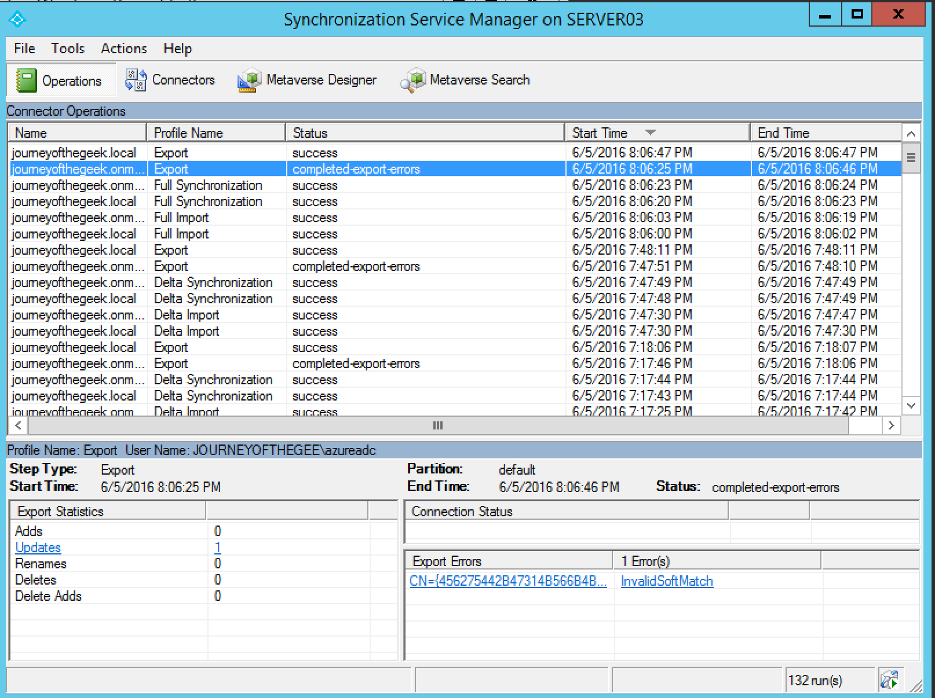Open the Tools menu
935x698 pixels.
[x=68, y=49]
